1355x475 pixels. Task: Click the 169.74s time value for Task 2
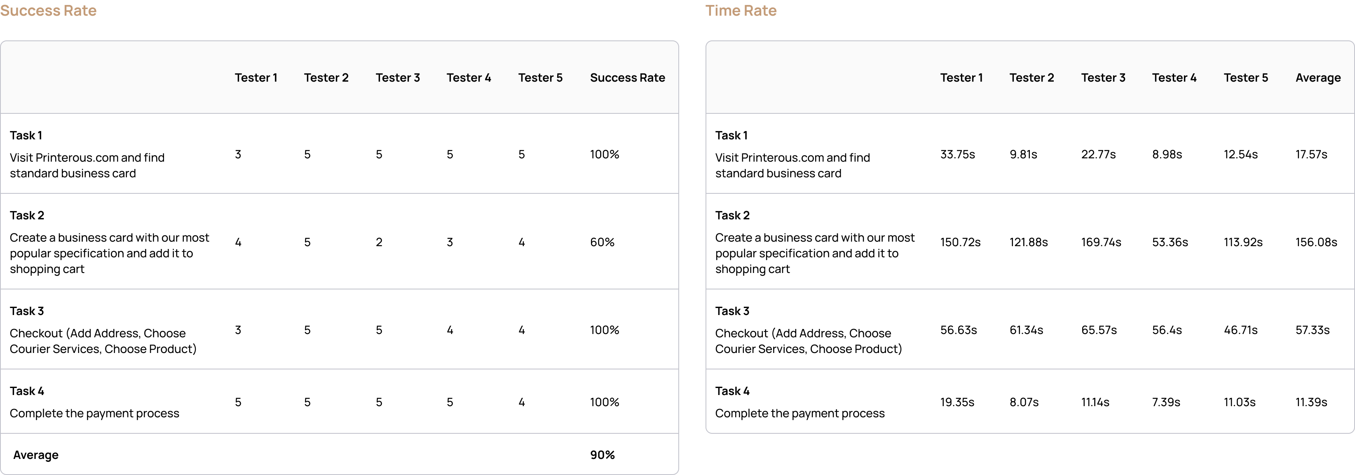[1101, 242]
